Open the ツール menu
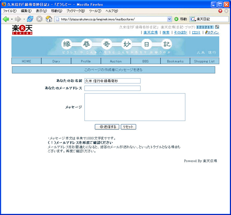Screen dimensions: 231x215 95,11
